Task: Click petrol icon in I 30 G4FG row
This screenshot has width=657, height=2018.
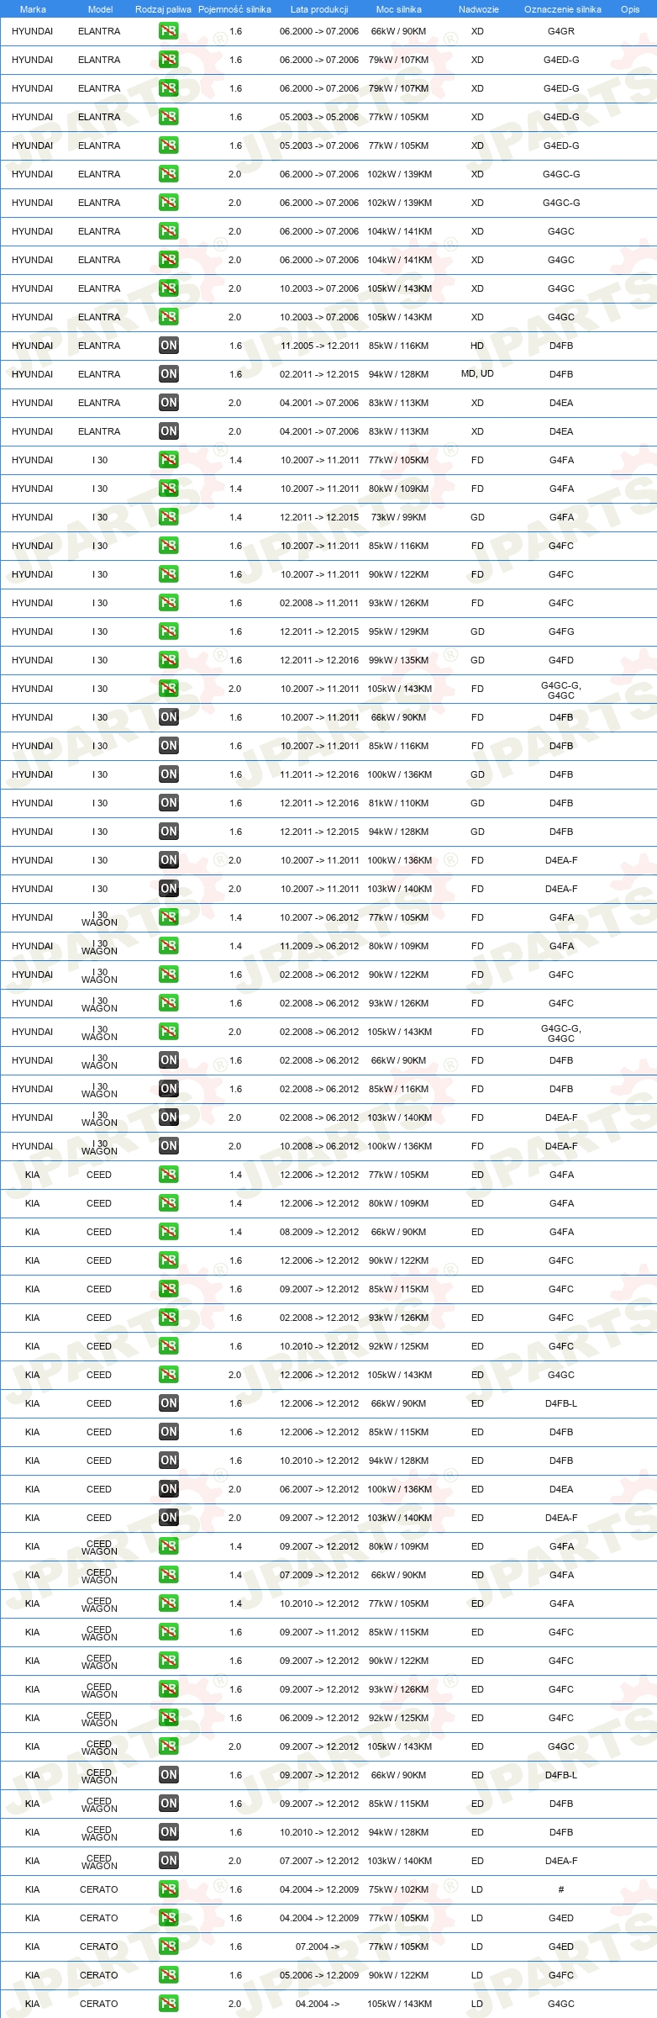Action: [x=168, y=631]
